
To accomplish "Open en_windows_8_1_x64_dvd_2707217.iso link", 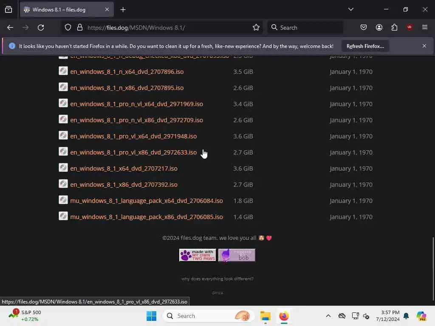I will 124,168.
